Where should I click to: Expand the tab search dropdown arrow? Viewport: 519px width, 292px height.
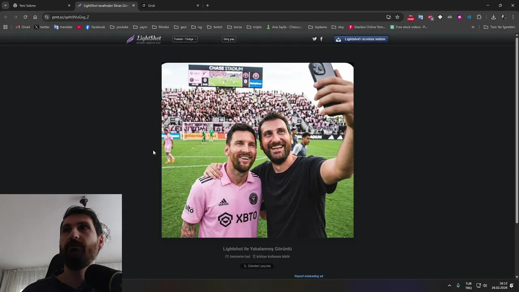(5, 5)
